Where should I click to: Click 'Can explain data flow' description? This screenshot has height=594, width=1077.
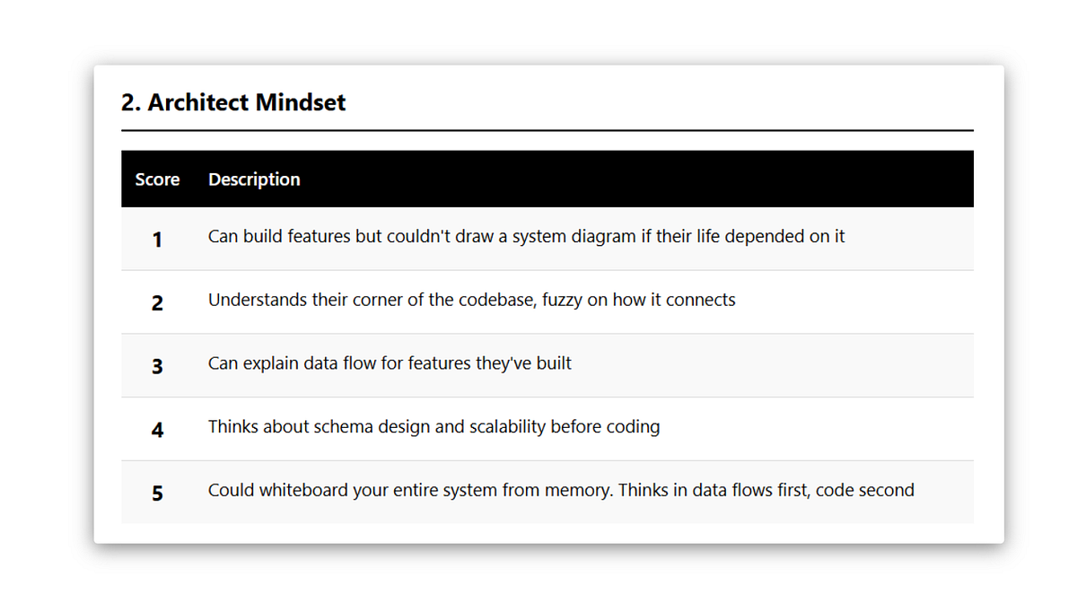pyautogui.click(x=390, y=363)
